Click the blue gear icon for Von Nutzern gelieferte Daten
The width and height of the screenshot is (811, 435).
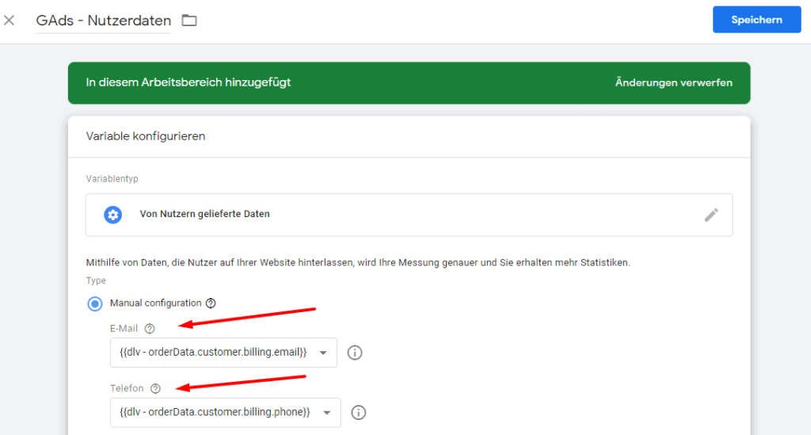pos(112,215)
